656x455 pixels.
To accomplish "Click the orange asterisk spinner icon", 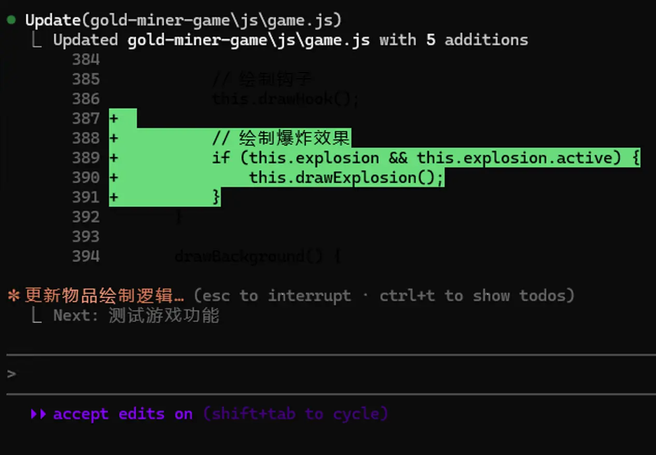I will click(13, 296).
